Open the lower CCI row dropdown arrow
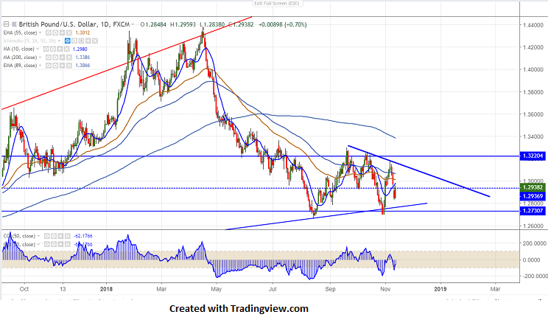This screenshot has width=548, height=320. coord(38,244)
